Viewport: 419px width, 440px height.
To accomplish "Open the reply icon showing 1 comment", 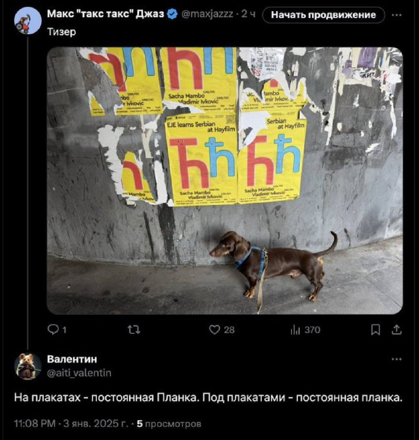I will (x=57, y=329).
